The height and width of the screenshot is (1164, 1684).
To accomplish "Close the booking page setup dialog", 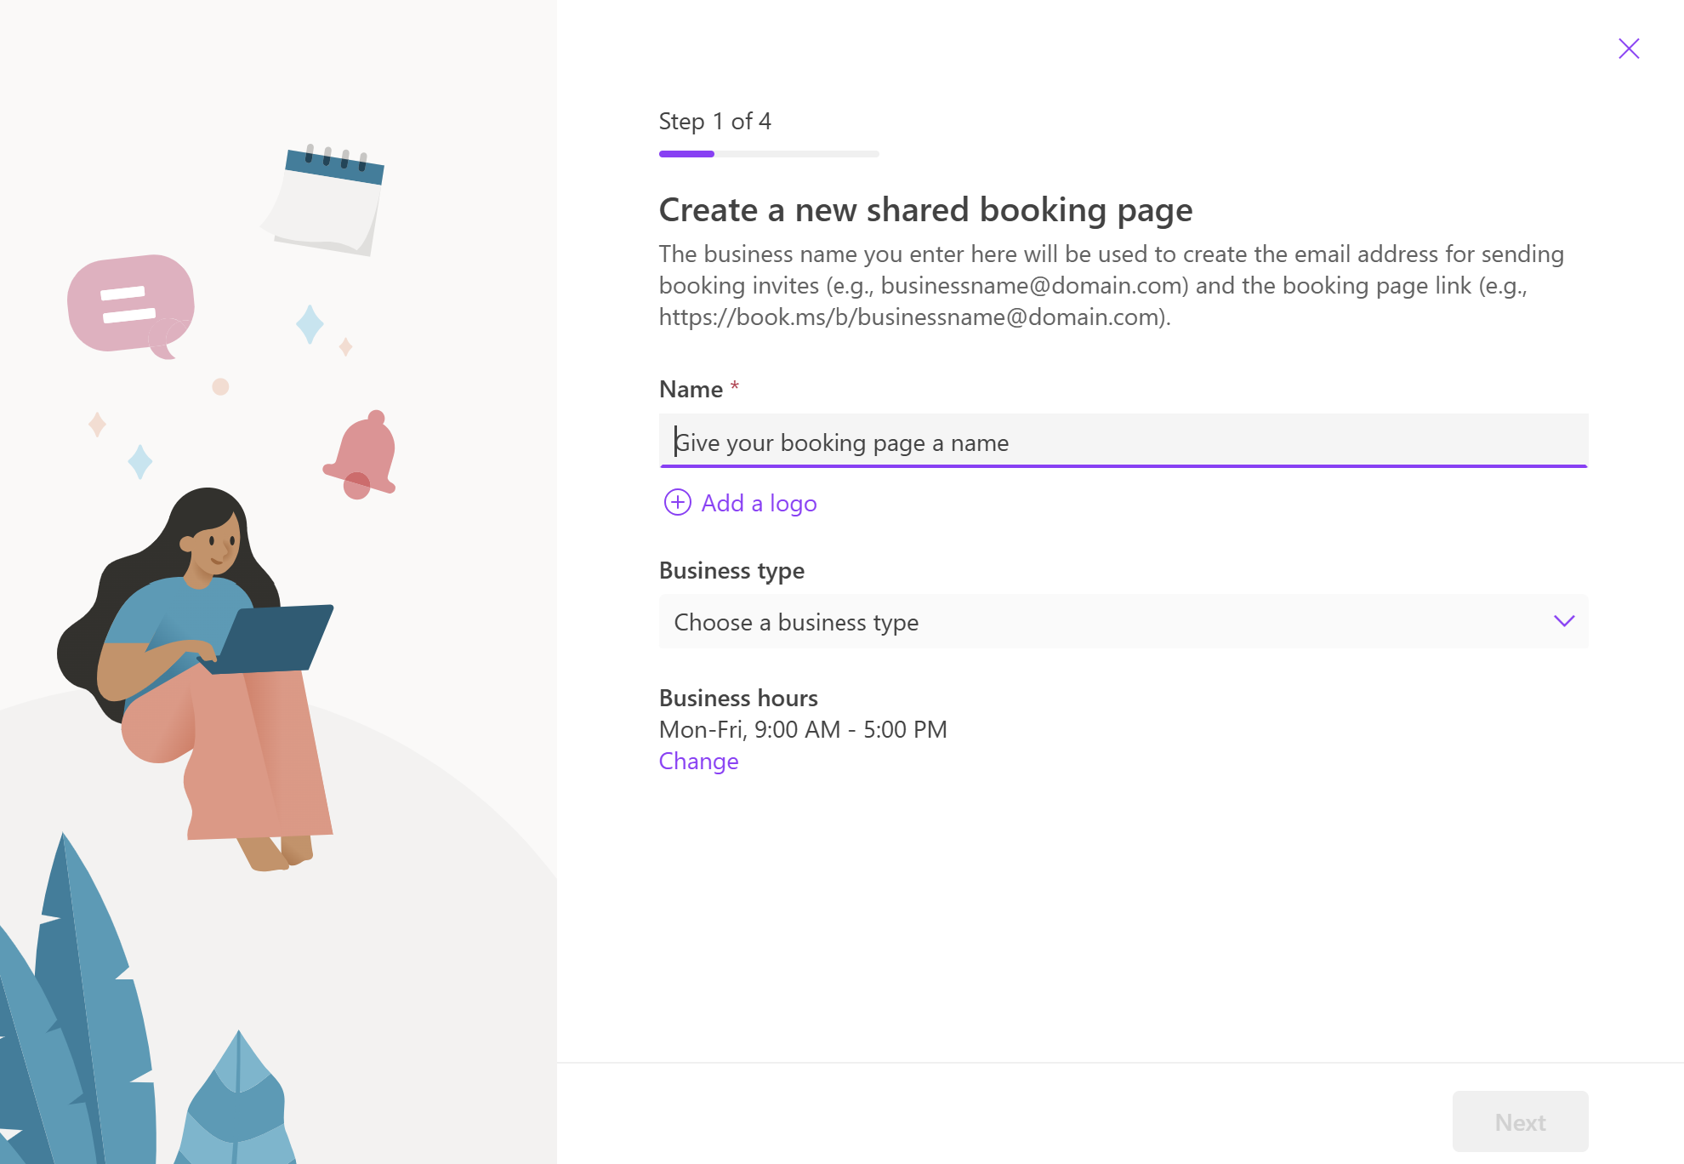I will [1628, 48].
